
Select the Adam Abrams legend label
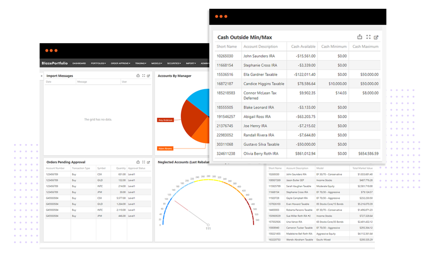[x=166, y=148]
